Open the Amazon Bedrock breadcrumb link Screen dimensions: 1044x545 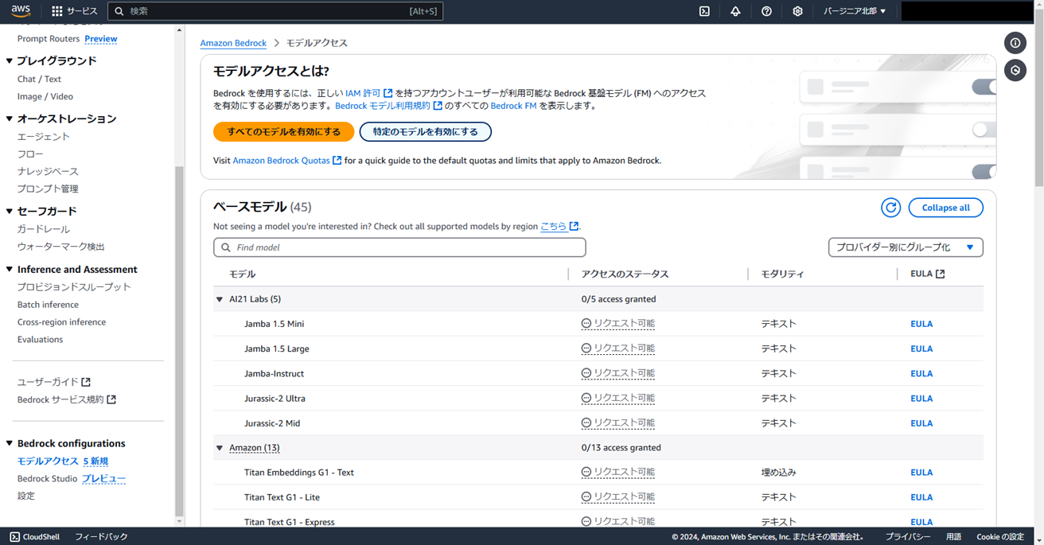click(x=233, y=43)
